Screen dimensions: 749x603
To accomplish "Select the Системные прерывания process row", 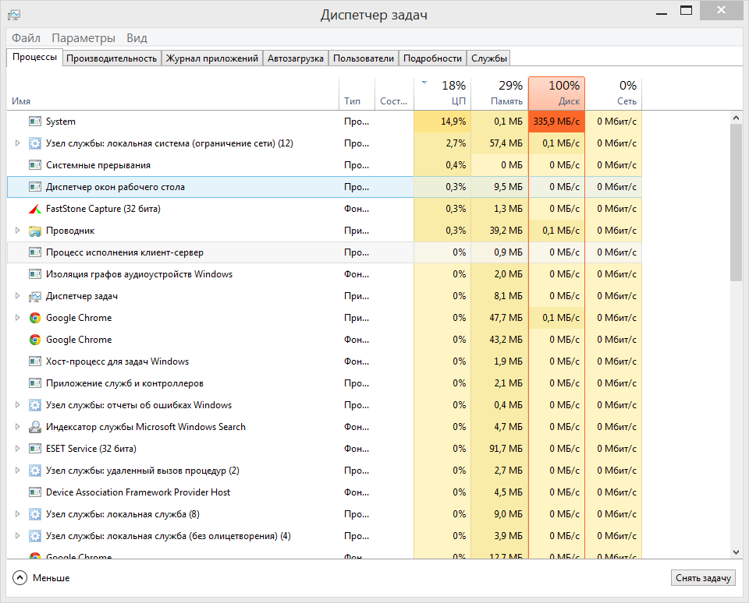I will [x=98, y=165].
